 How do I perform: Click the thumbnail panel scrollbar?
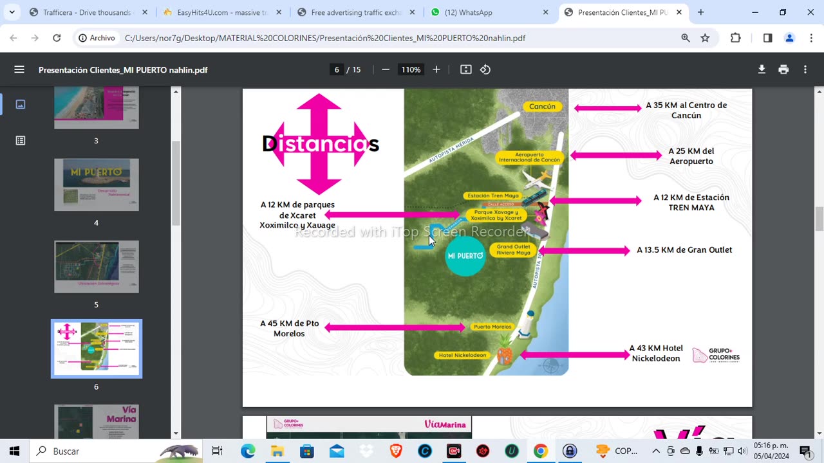(176, 183)
